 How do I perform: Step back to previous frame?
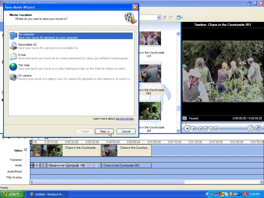[x=206, y=128]
